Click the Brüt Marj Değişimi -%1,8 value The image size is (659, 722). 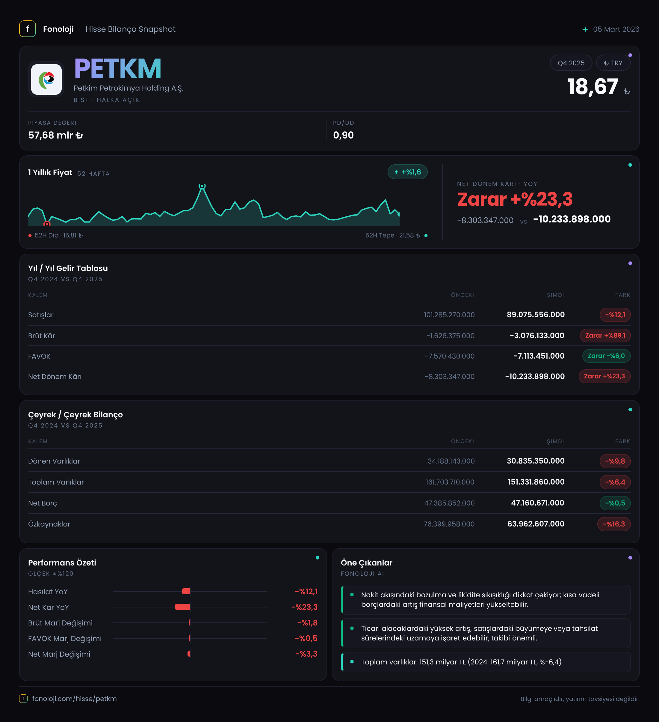click(307, 623)
